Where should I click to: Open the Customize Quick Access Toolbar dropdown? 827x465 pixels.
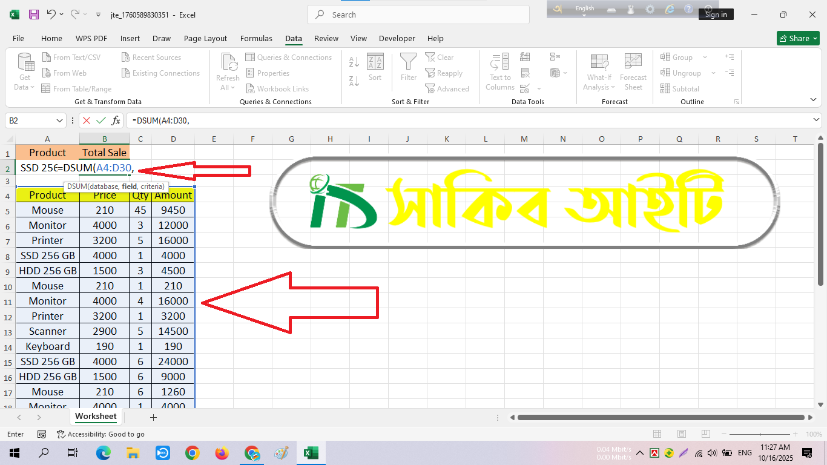[x=99, y=15]
